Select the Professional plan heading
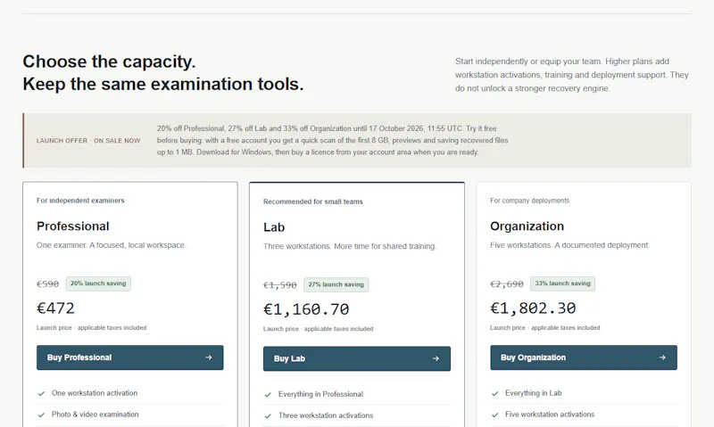This screenshot has width=714, height=427. pos(73,226)
